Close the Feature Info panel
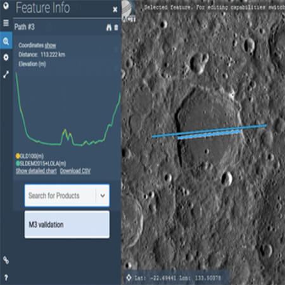 pos(115,9)
